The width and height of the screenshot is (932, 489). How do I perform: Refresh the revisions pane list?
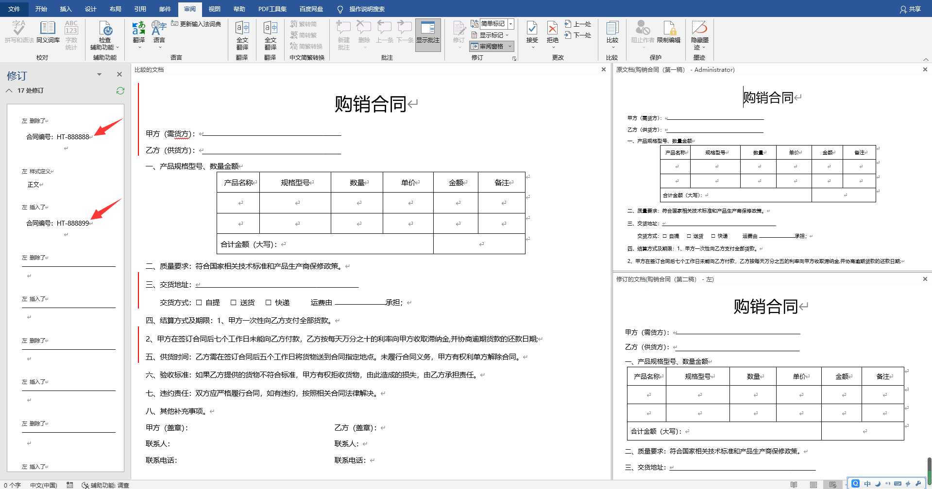coord(120,91)
